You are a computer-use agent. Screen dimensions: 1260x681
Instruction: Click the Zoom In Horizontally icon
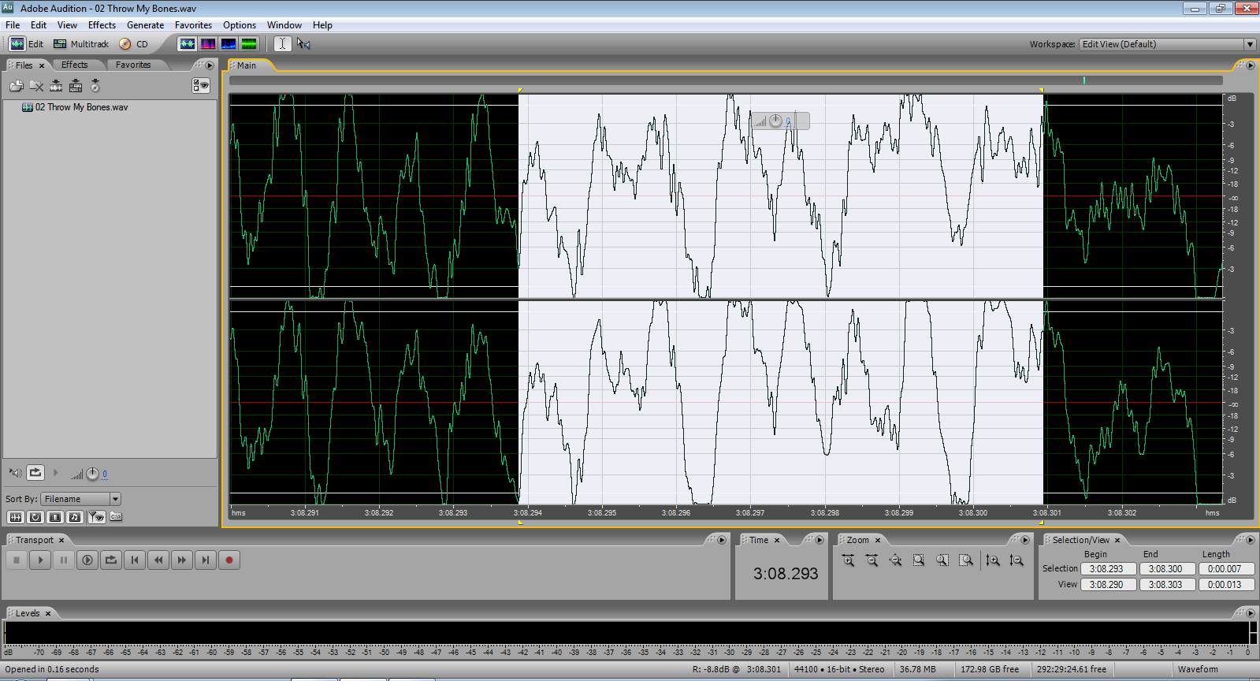point(848,560)
